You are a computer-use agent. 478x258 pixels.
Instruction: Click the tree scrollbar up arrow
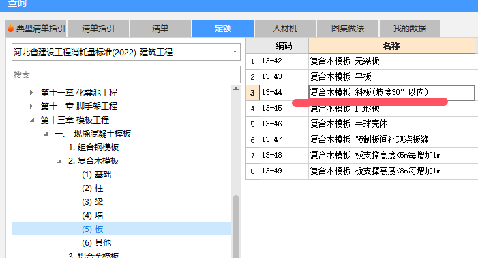[x=236, y=89]
